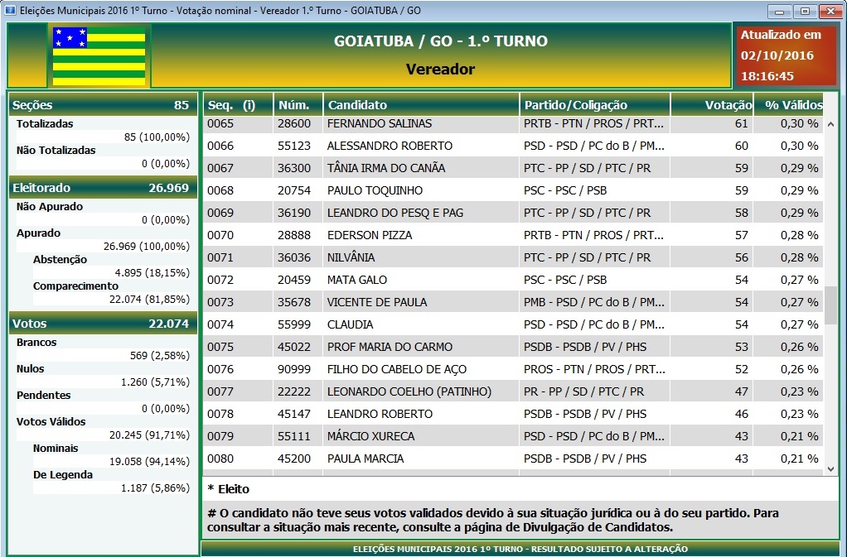847x557 pixels.
Task: Click the Goiás state flag image
Action: tap(99, 56)
